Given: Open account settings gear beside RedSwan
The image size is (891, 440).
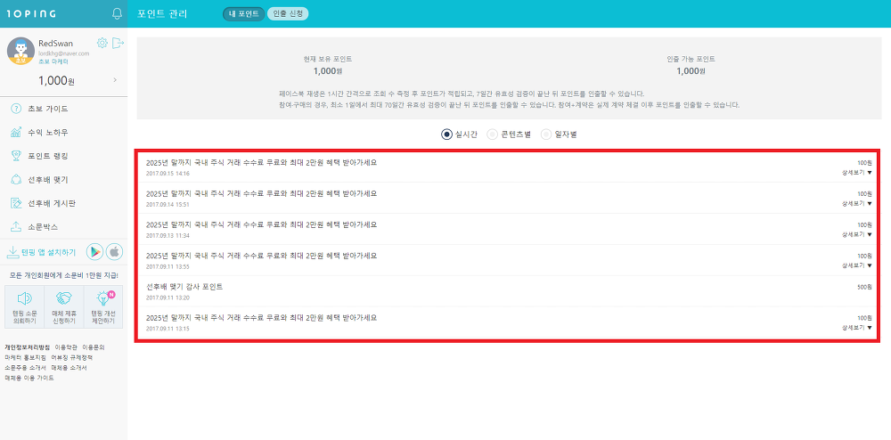Looking at the screenshot, I should [102, 43].
